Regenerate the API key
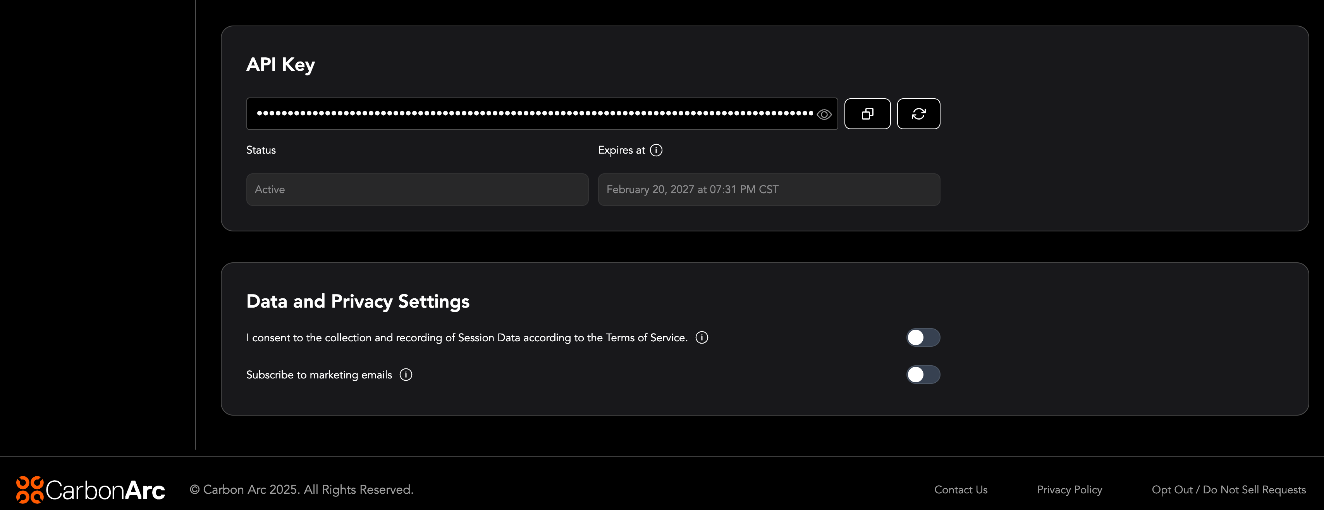Viewport: 1324px width, 510px height. tap(918, 114)
